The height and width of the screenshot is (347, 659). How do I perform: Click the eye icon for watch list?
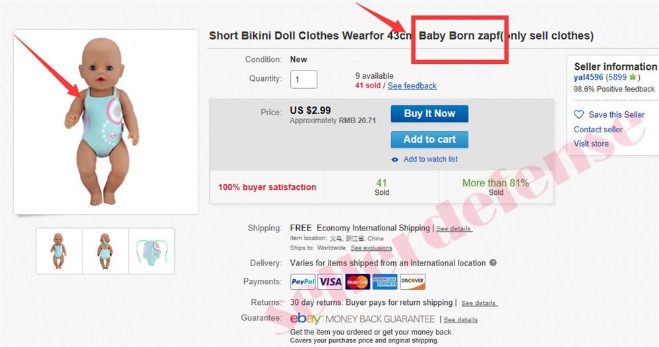[x=394, y=159]
